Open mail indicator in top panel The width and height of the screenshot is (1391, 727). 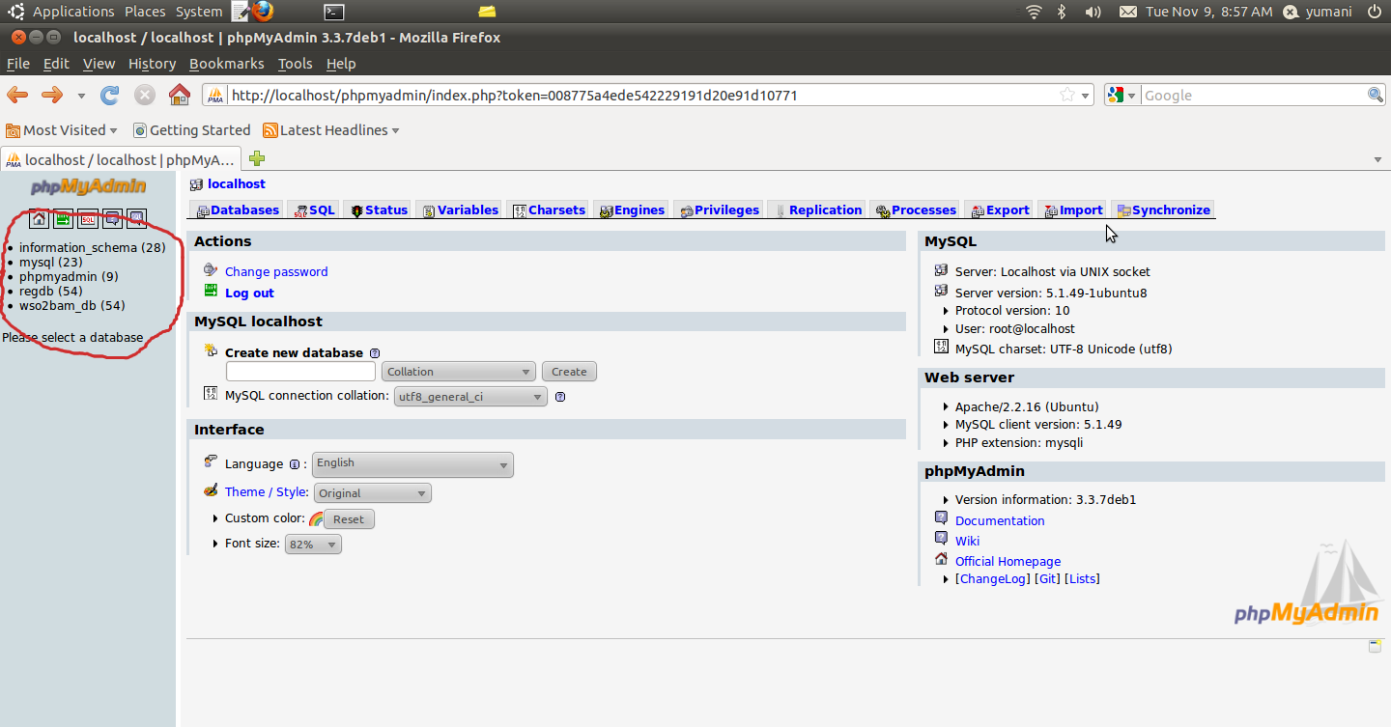point(1127,12)
